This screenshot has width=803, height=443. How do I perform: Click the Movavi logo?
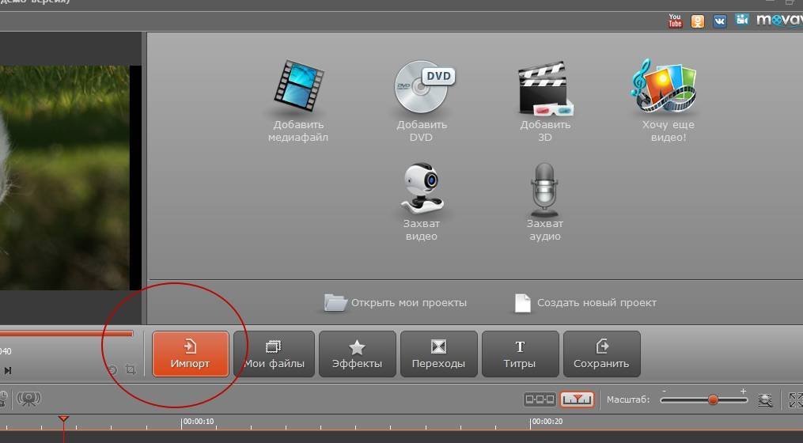(779, 20)
